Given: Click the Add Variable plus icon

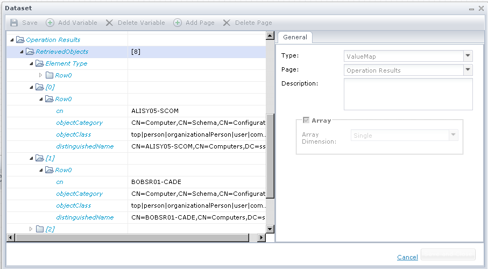Looking at the screenshot, I should [50, 23].
